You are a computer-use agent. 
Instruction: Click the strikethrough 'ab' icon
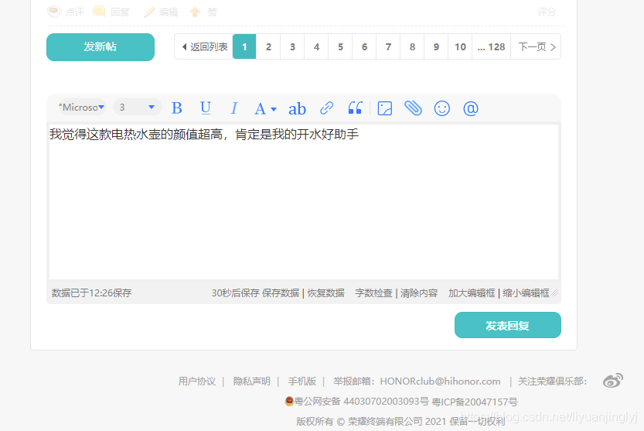pyautogui.click(x=297, y=108)
